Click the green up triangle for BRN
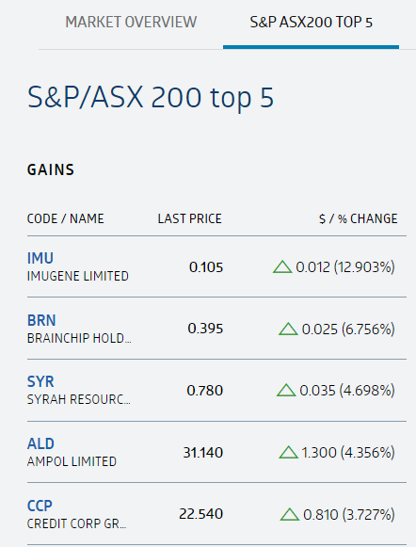 (x=288, y=329)
